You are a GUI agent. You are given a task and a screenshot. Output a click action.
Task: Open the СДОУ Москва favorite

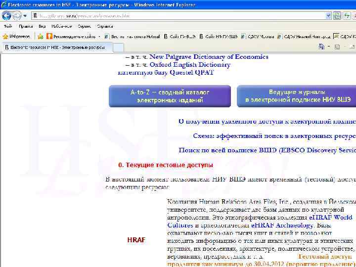click(258, 36)
